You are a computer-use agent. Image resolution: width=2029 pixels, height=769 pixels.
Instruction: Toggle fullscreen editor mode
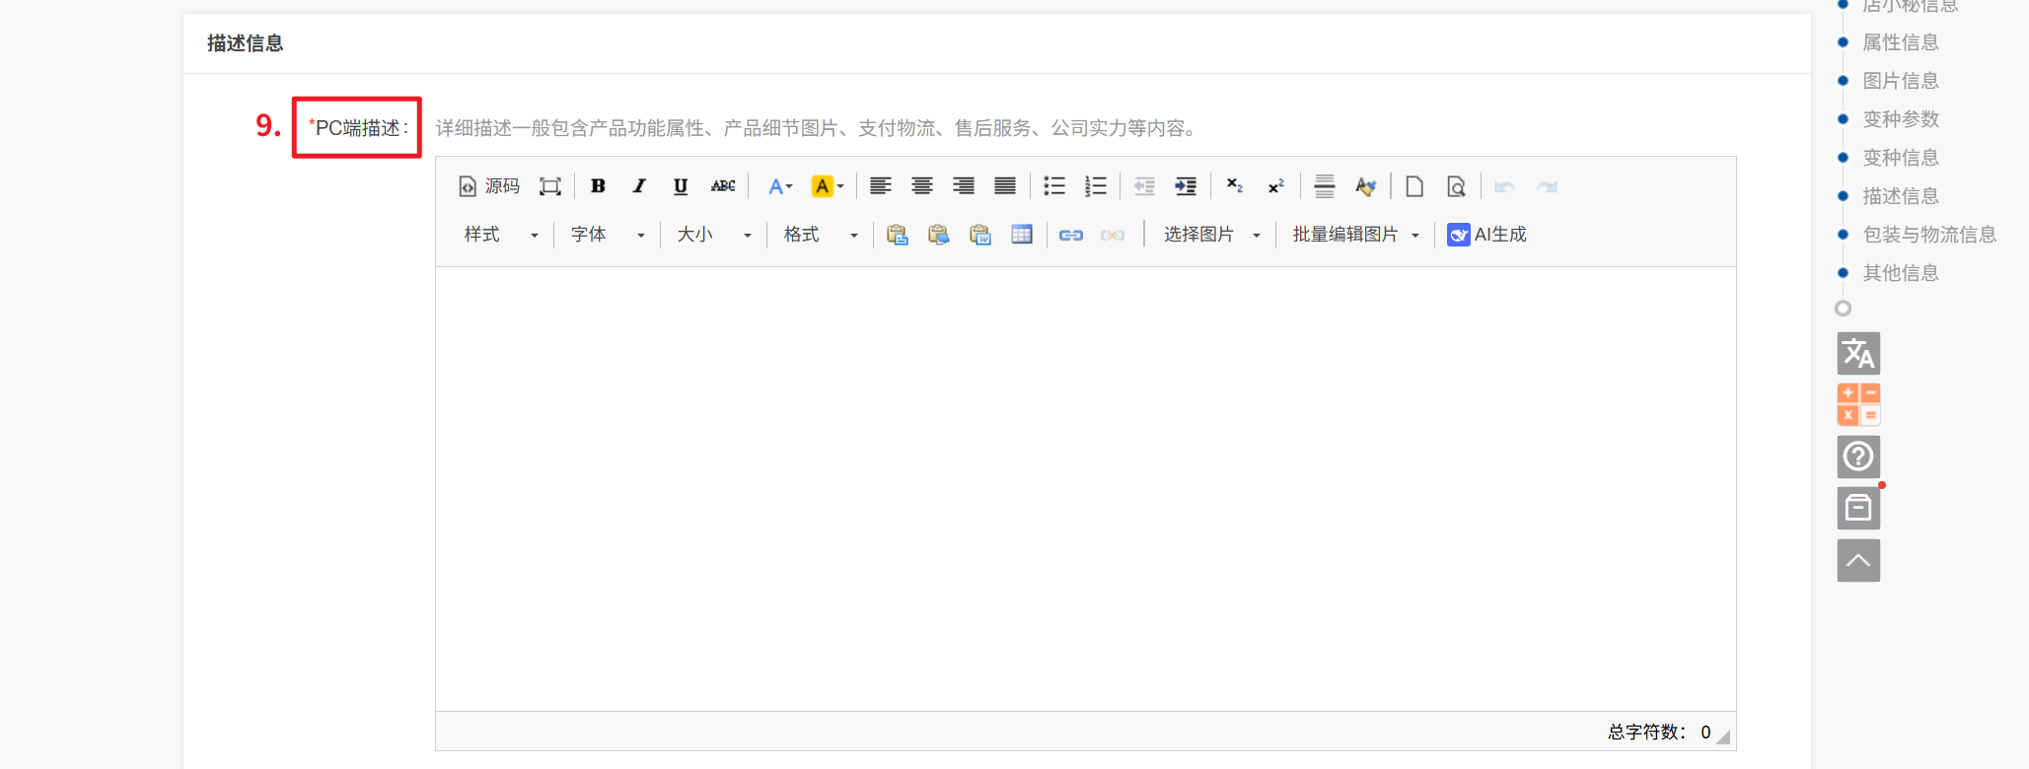(549, 186)
